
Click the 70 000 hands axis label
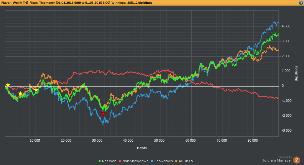[222, 140]
